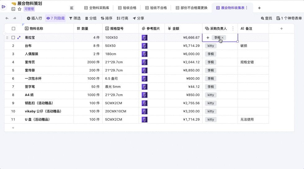
Task: Add a new view tab
Action: click(x=259, y=8)
